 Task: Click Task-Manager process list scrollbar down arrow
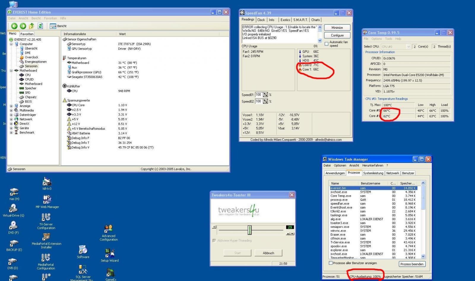423,257
